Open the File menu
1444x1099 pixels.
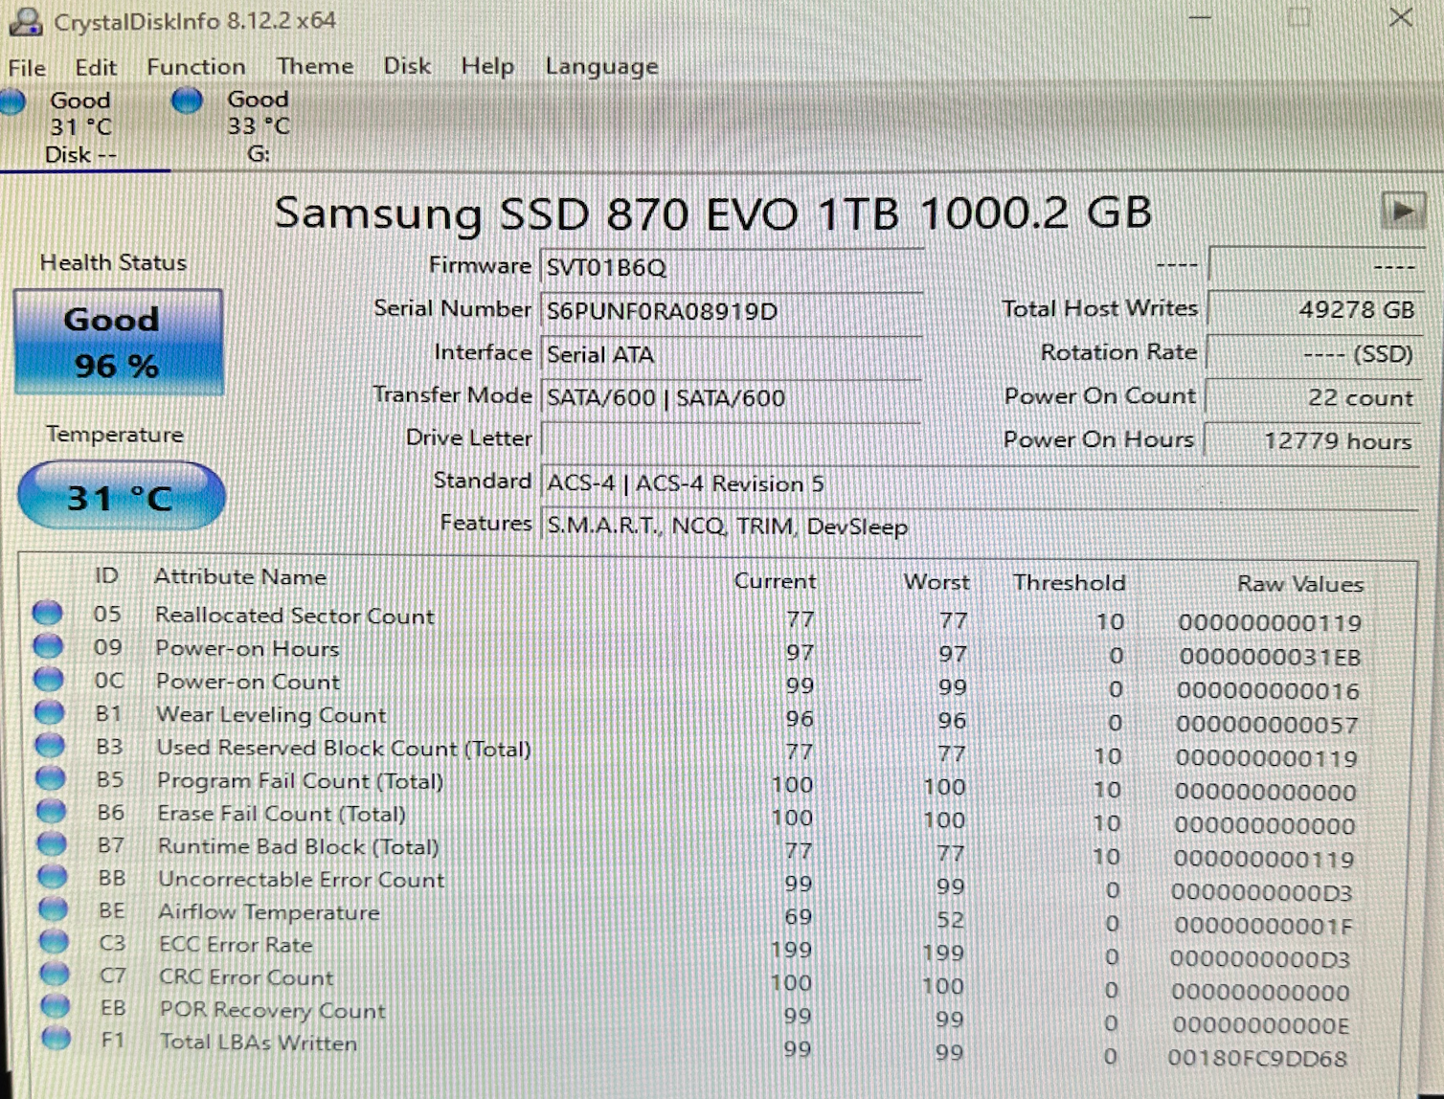click(27, 68)
